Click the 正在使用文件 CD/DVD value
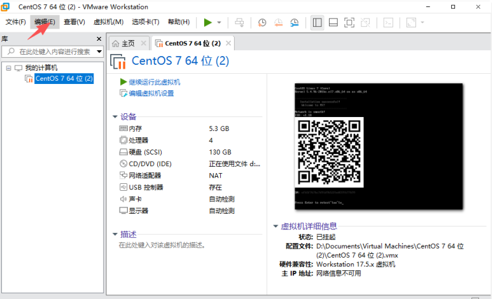This screenshot has height=299, width=502. (x=234, y=164)
